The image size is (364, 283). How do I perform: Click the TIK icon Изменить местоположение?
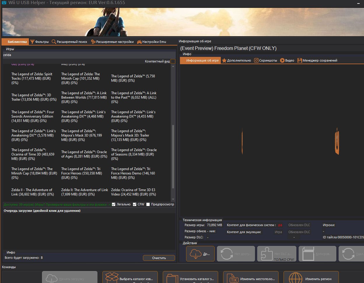tap(232, 279)
